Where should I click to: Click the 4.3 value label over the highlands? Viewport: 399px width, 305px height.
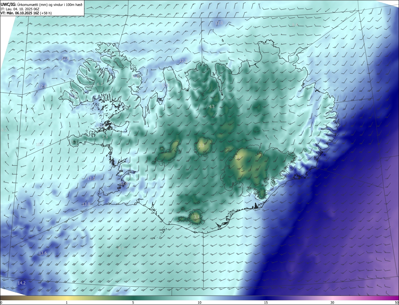[x=211, y=106]
